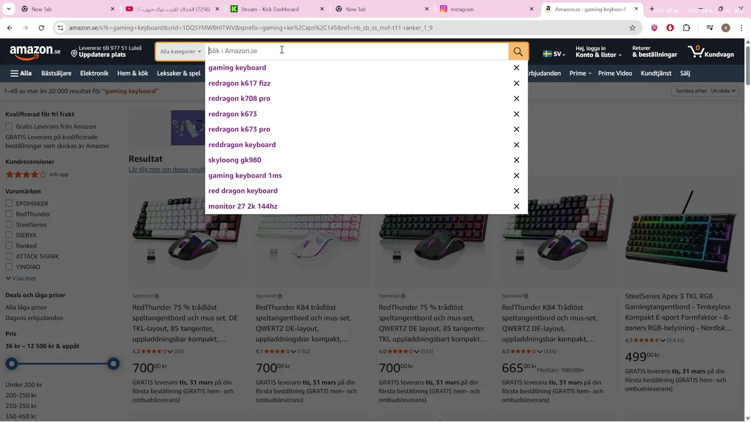Image resolution: width=751 pixels, height=422 pixels.
Task: Click the location pin Uppdatera plats
Action: (106, 52)
